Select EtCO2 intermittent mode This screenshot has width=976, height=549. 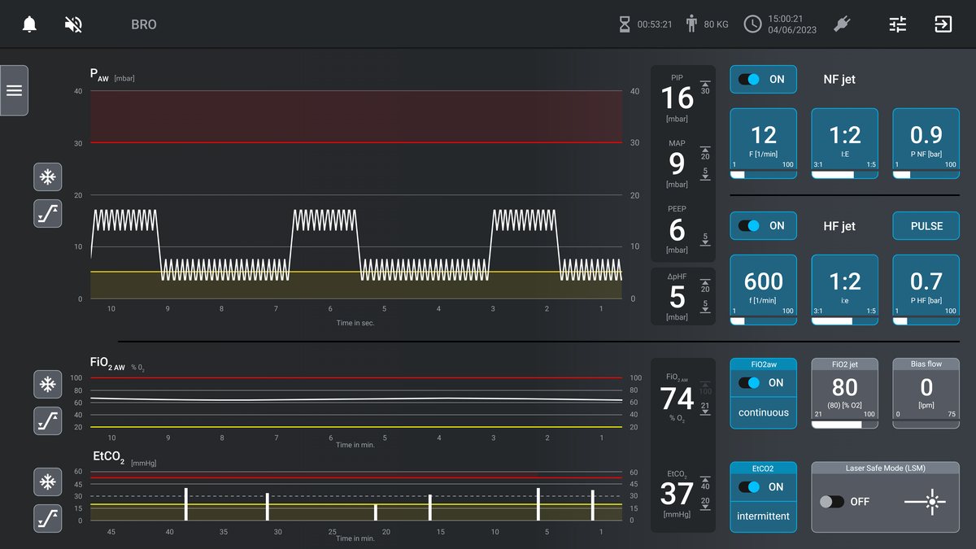[763, 516]
